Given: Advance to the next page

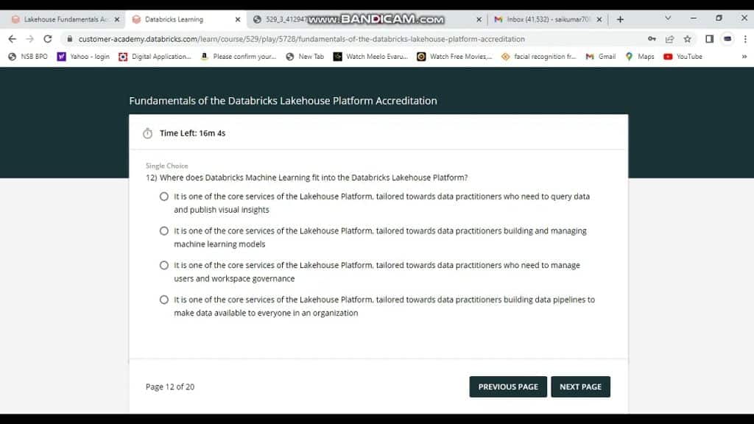Looking at the screenshot, I should point(580,386).
